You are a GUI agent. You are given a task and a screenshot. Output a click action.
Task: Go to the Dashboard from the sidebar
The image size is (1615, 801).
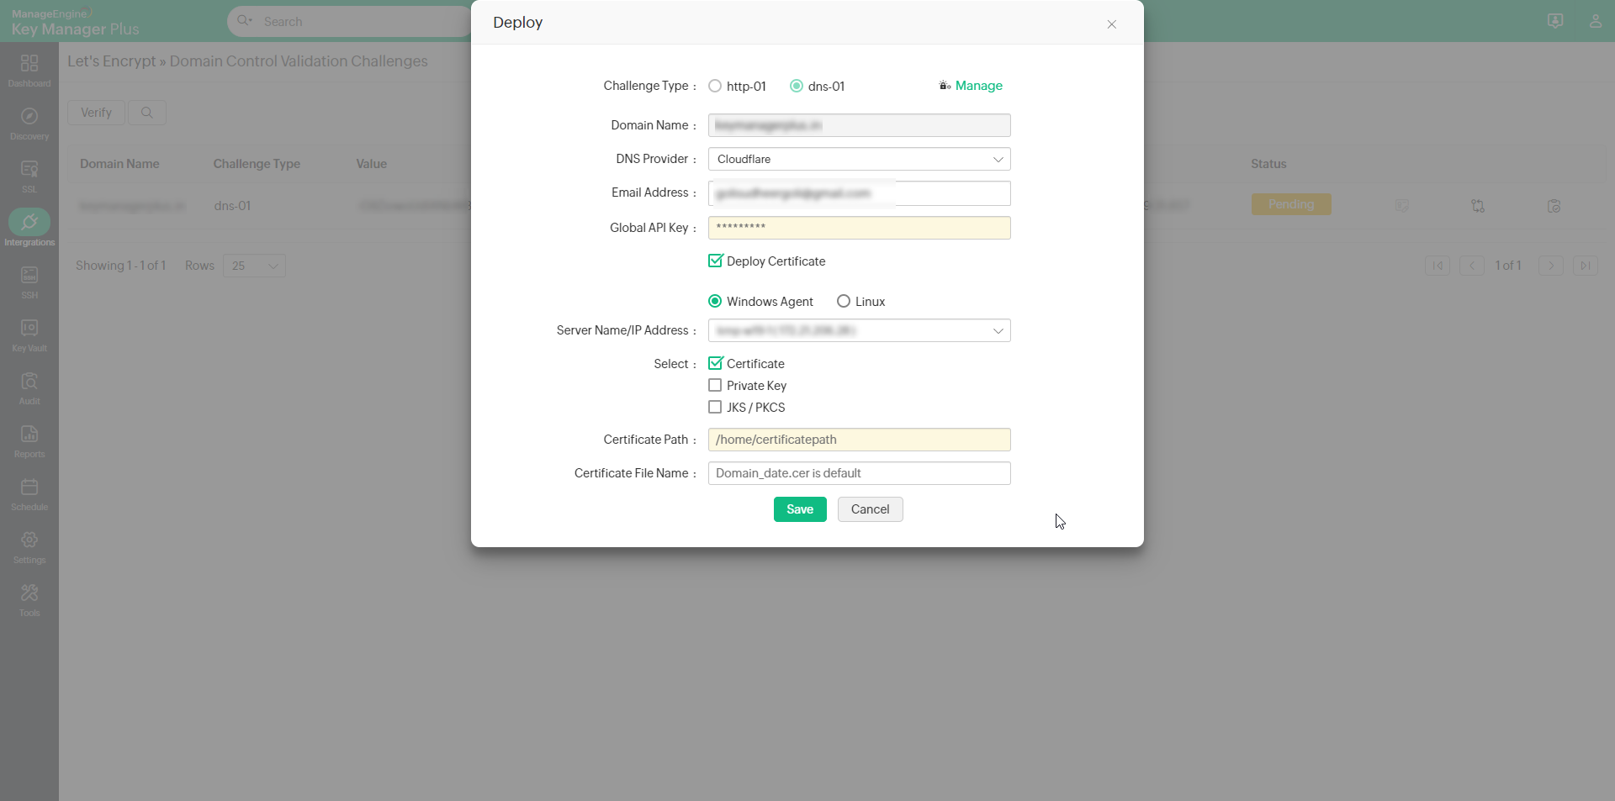pyautogui.click(x=29, y=69)
